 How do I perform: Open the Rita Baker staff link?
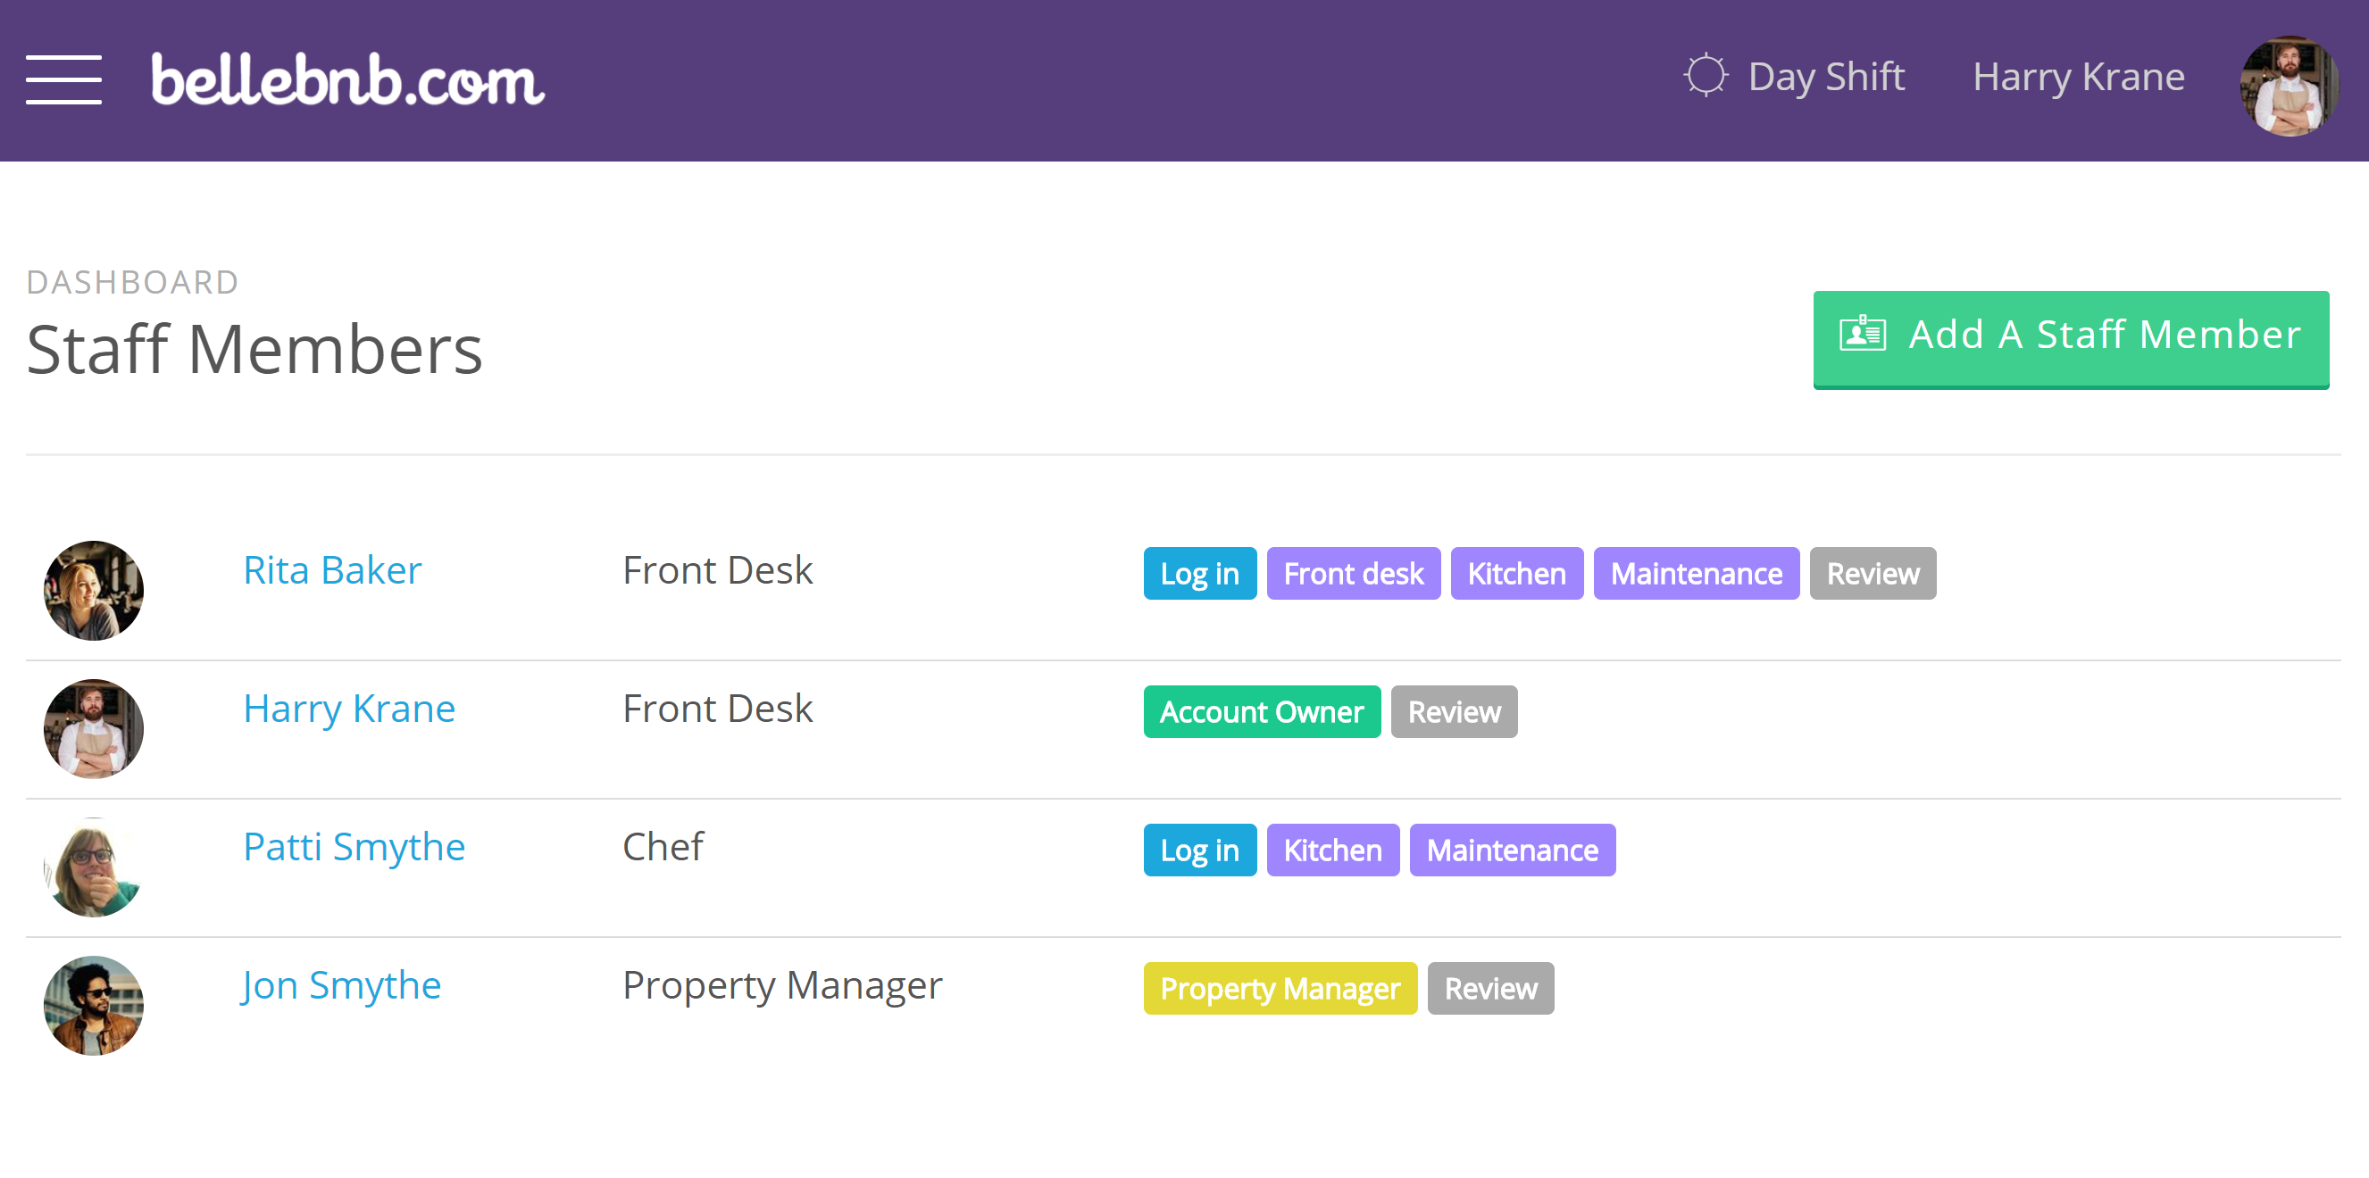click(x=332, y=569)
